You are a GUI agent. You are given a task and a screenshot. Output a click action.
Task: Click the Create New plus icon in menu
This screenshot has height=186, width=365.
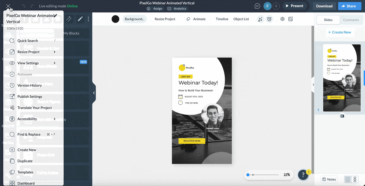click(12, 150)
